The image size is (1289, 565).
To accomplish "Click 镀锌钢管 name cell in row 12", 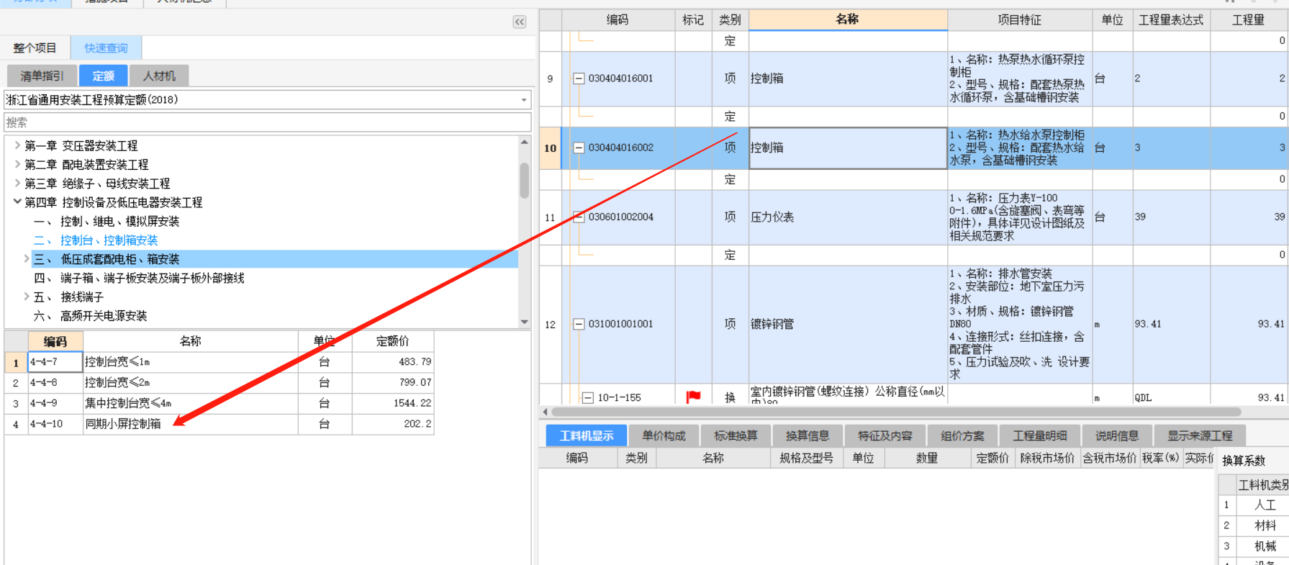I will pyautogui.click(x=848, y=324).
